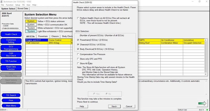Viewport: 210px width, 111px height.
Task: Open Read Data Function
Action: [x=11, y=68]
